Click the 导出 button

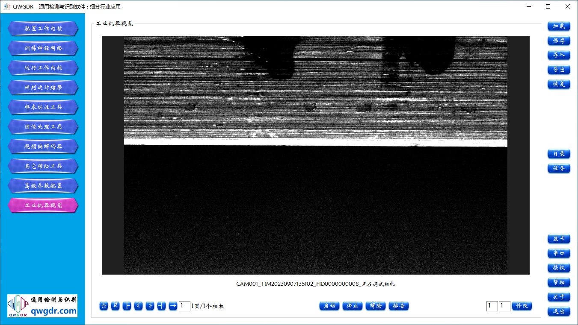pyautogui.click(x=559, y=70)
